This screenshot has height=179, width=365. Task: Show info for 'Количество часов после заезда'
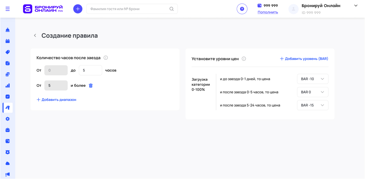click(x=106, y=58)
